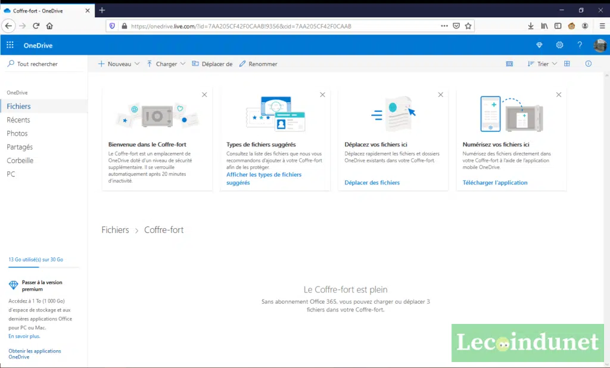610x368 pixels.
Task: Expand the Charger dropdown
Action: pos(183,64)
